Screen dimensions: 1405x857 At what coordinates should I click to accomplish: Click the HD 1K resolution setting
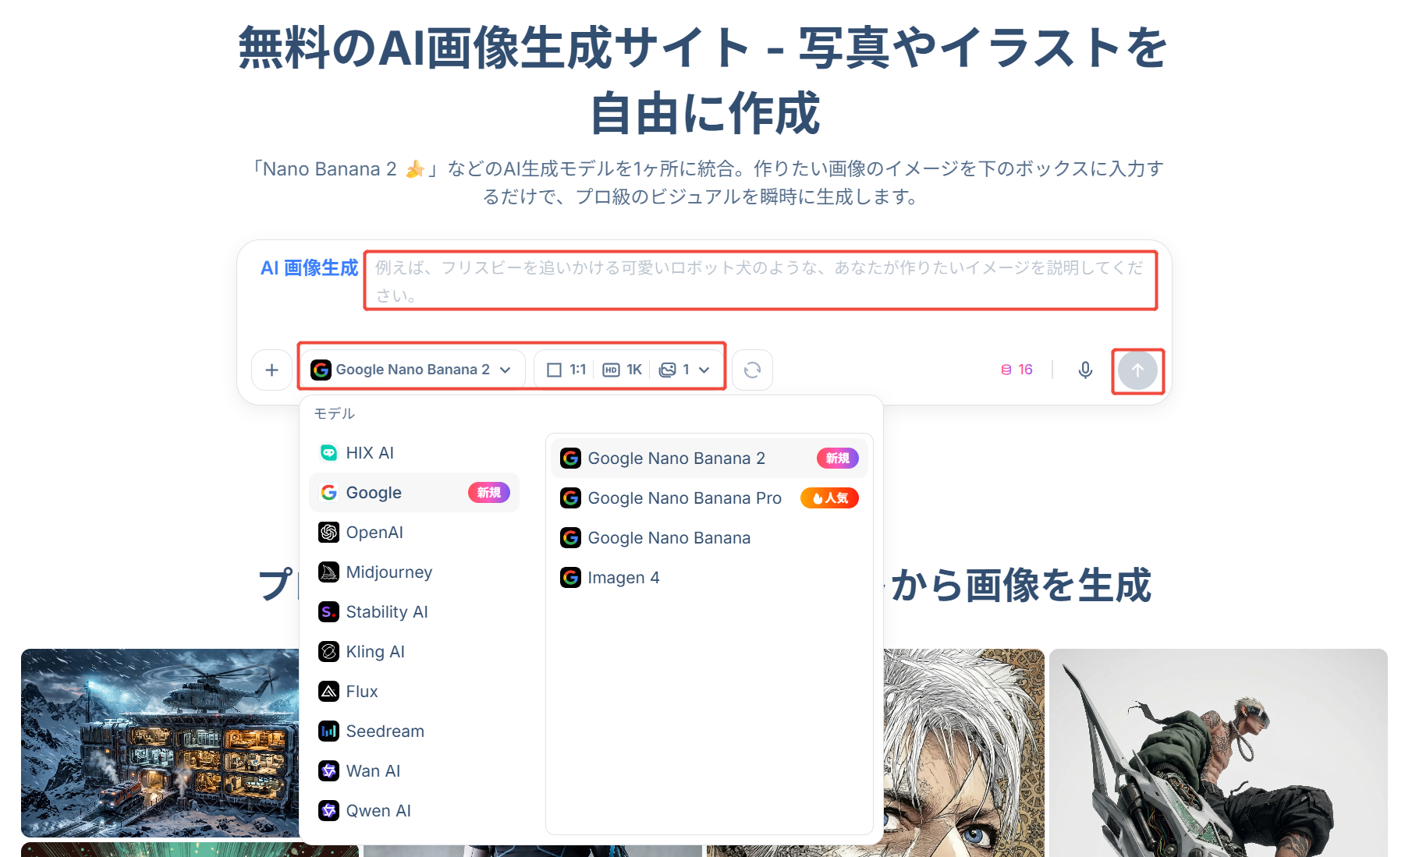point(623,369)
